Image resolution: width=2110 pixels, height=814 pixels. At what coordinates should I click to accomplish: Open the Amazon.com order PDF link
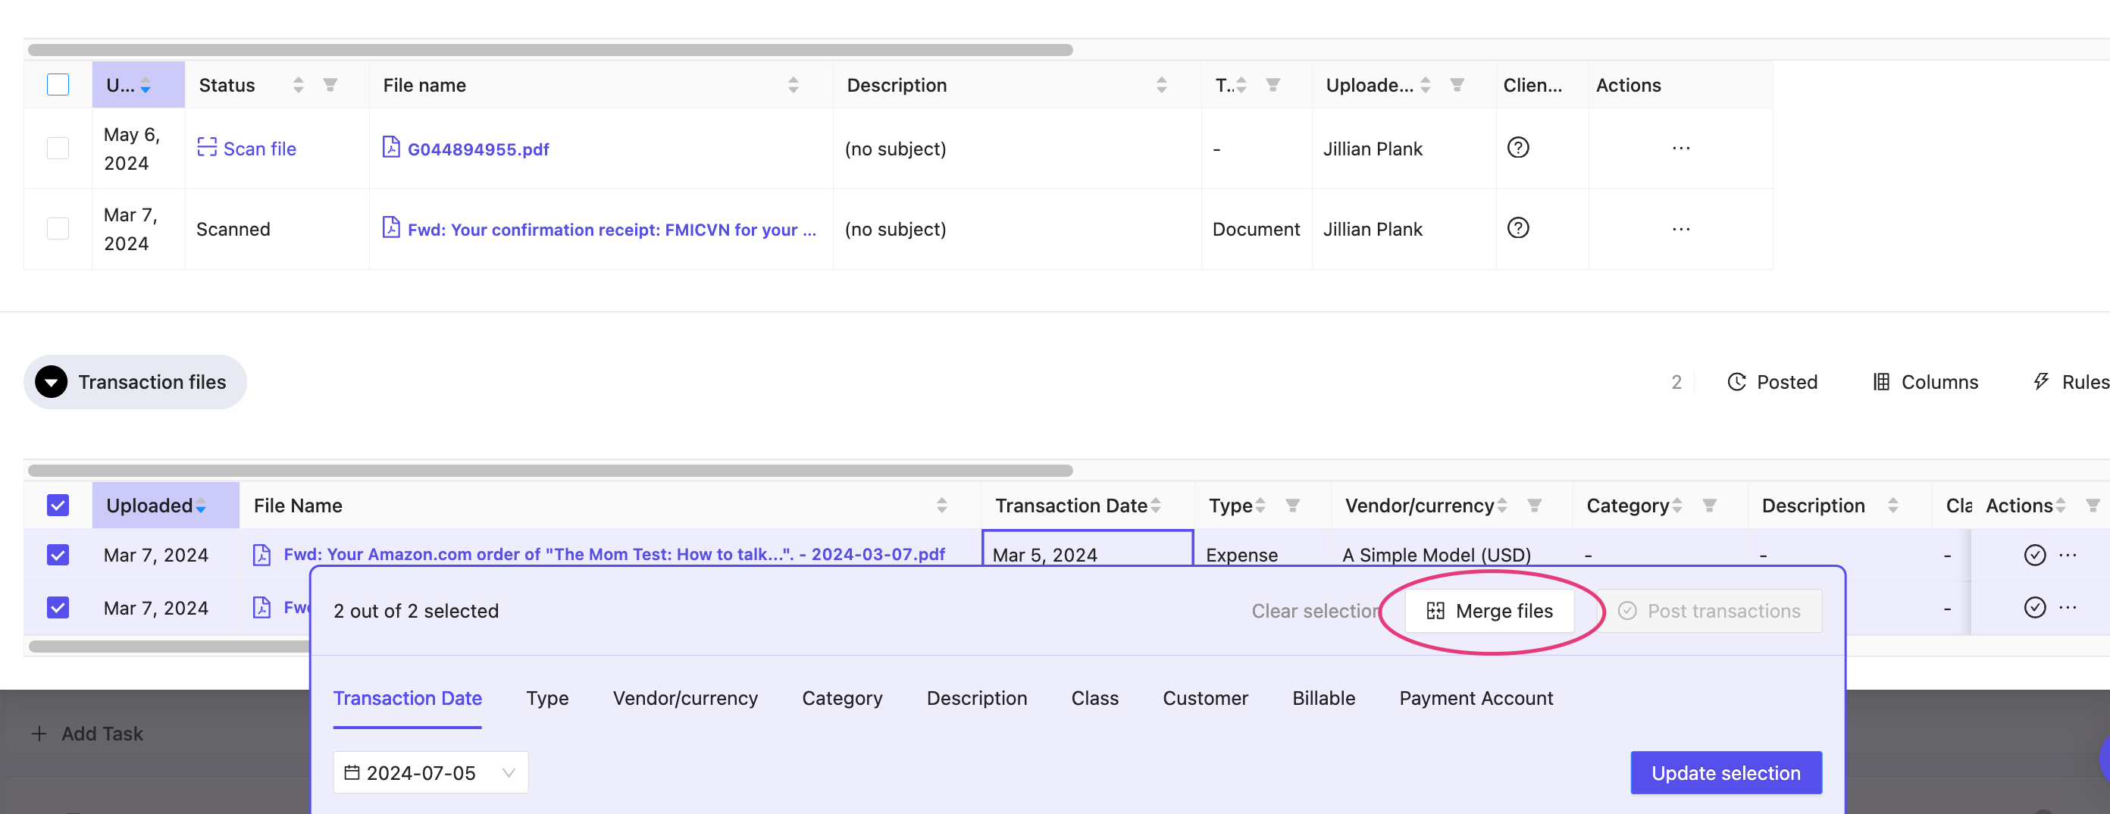613,554
